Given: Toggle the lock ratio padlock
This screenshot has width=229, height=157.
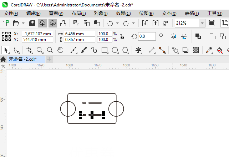Looking at the screenshot, I should pyautogui.click(x=122, y=36).
